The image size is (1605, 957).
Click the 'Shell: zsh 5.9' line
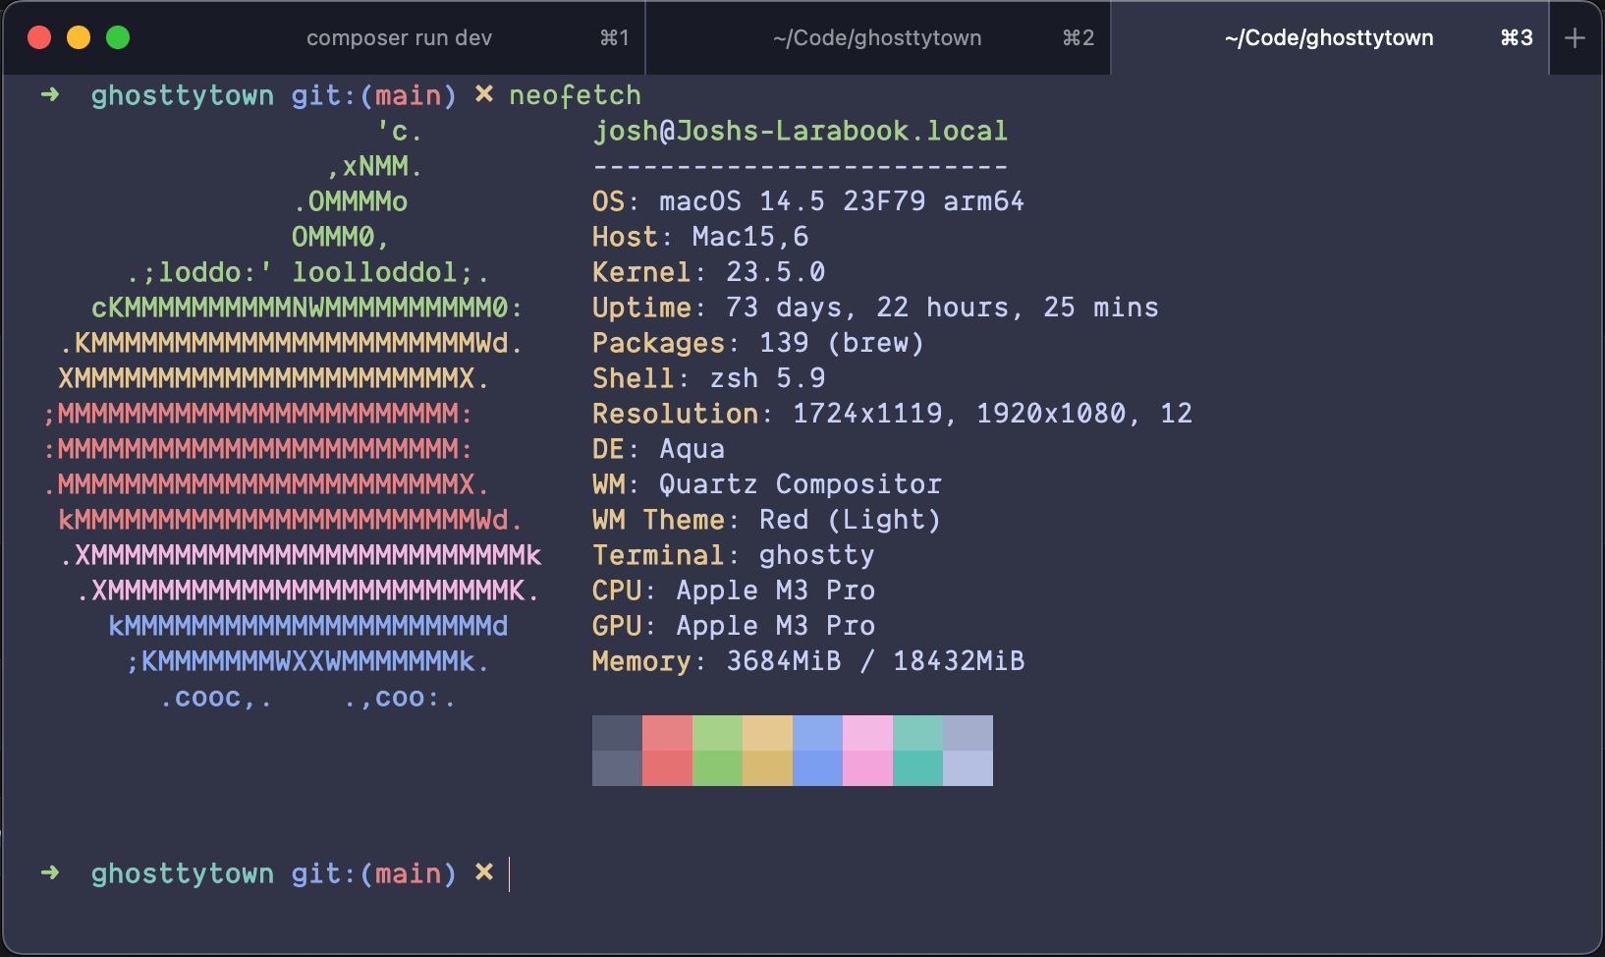pyautogui.click(x=709, y=378)
